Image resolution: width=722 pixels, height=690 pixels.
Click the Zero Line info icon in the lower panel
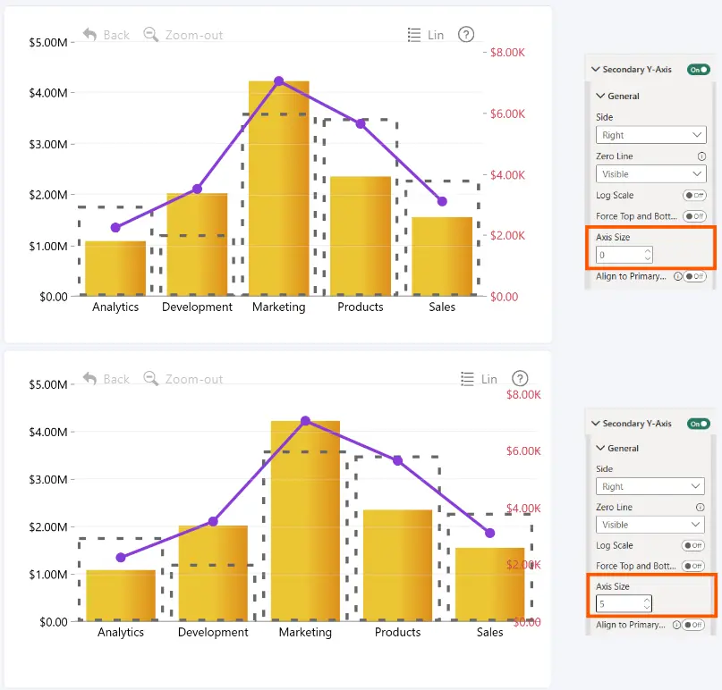(x=700, y=508)
